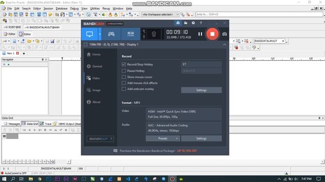Image resolution: width=325 pixels, height=182 pixels.
Task: Open the Session menu in Toad
Action: 48,9
